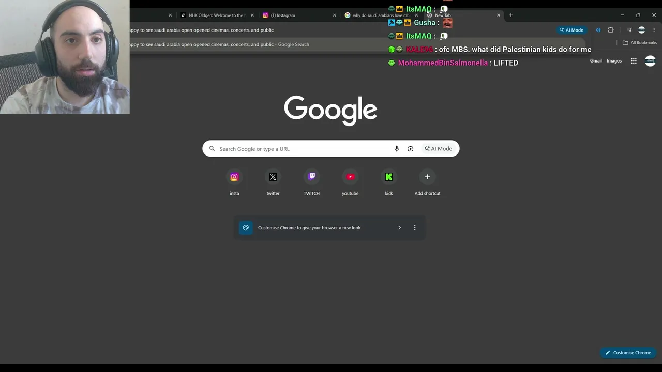The width and height of the screenshot is (662, 372).
Task: Close the New Tab tab
Action: [x=499, y=16]
